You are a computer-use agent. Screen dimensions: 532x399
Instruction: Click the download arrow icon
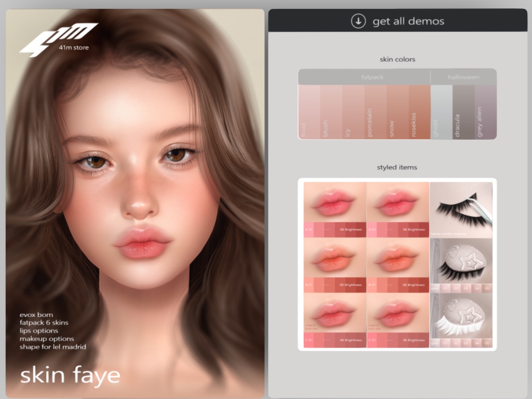click(x=358, y=21)
